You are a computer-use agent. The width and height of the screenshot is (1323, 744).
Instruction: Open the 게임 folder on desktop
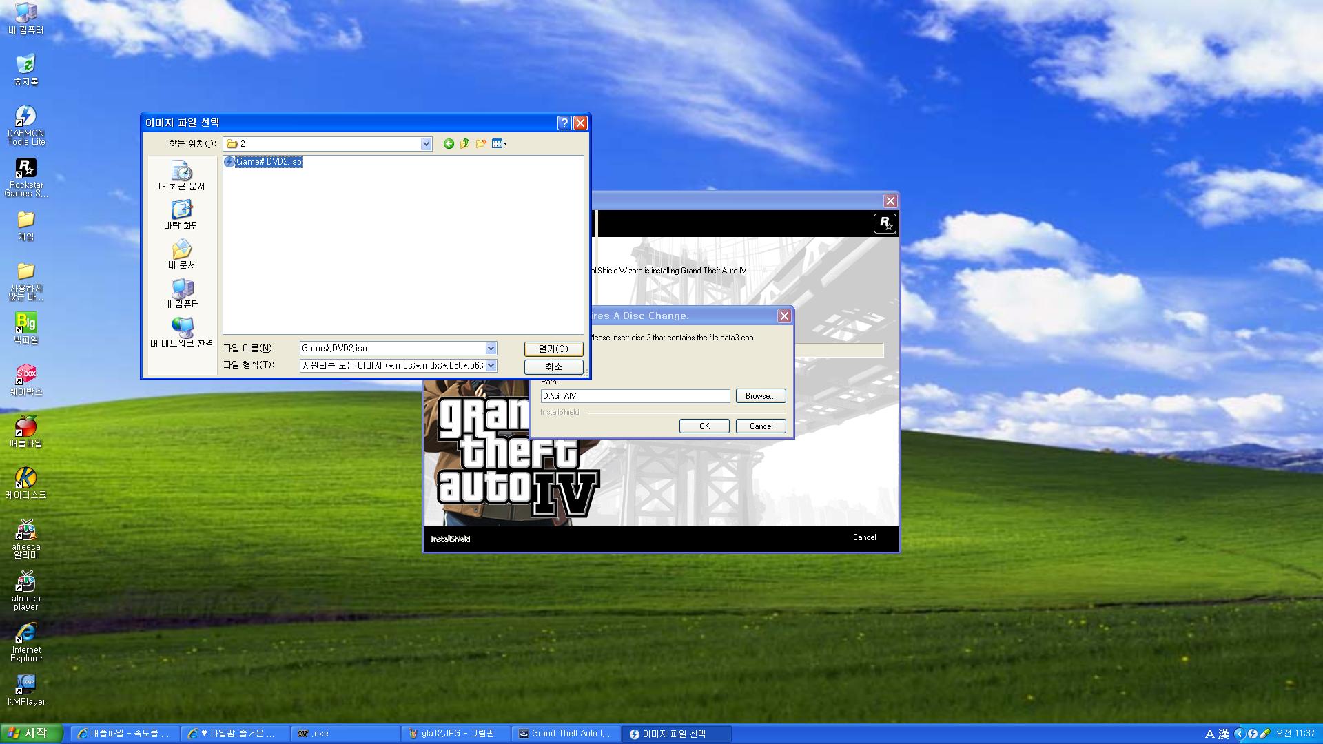point(25,225)
